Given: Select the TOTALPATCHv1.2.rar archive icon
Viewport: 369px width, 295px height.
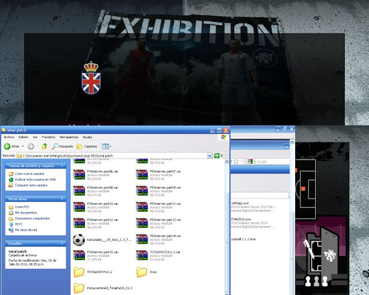Looking at the screenshot, I should click(142, 255).
